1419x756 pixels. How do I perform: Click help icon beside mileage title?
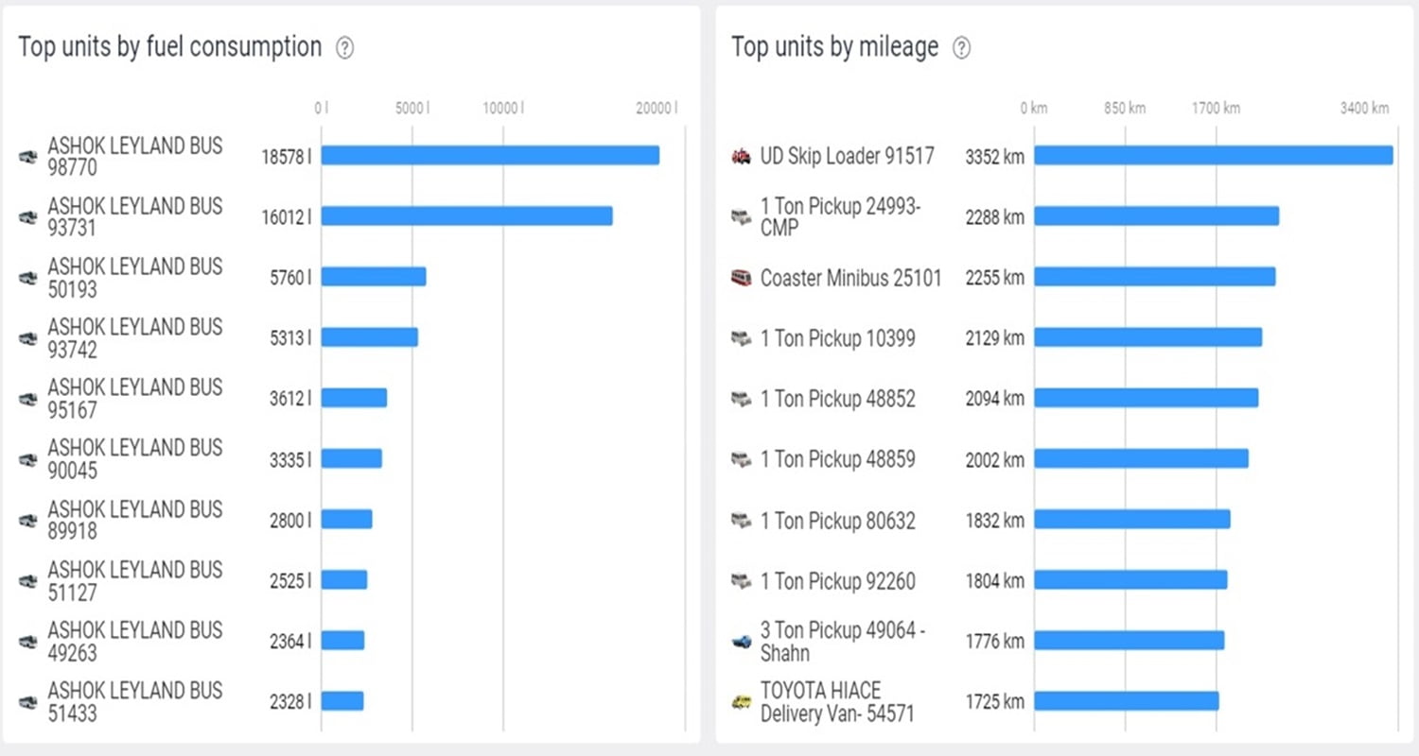[x=961, y=48]
